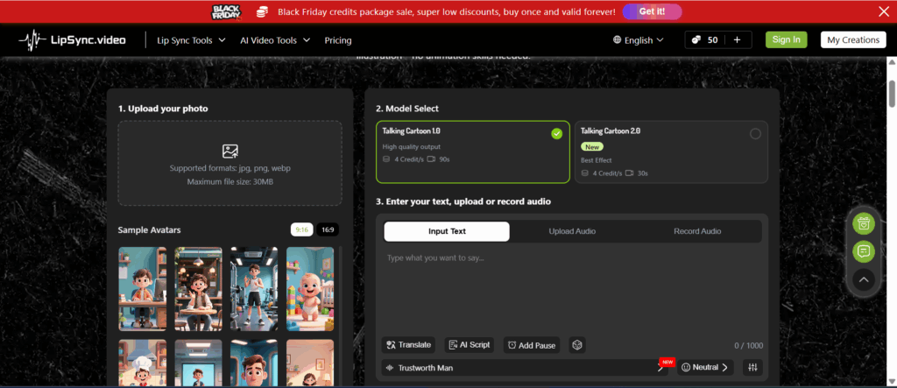Choose the boy in cafe avatar
The width and height of the screenshot is (897, 388).
[x=199, y=288]
